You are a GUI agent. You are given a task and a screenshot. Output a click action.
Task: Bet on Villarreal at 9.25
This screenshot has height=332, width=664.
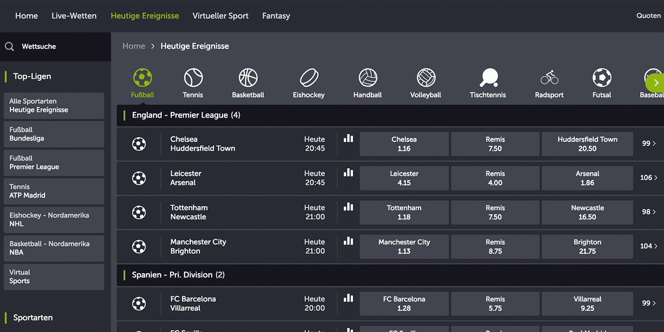pyautogui.click(x=587, y=304)
